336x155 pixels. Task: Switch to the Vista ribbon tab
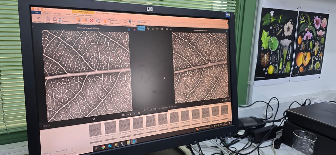pos(68,14)
